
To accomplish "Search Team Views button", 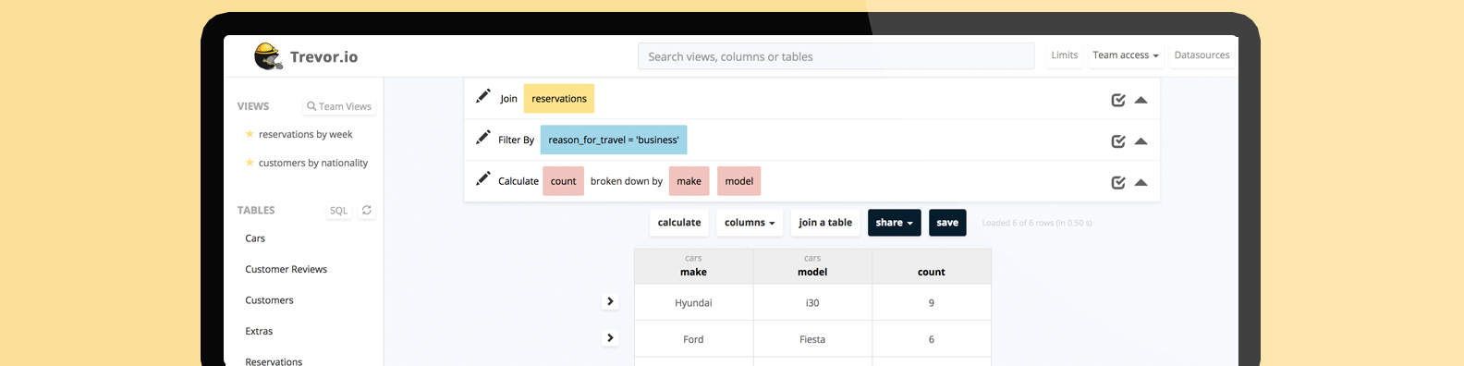I will (339, 106).
